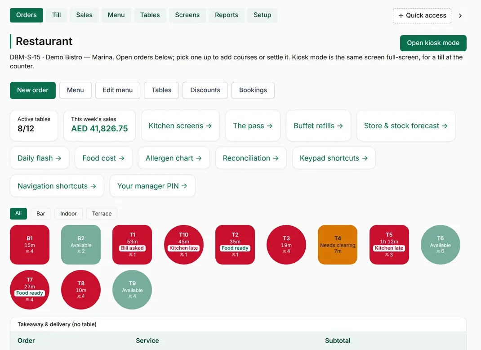Viewport: 481px width, 350px height.
Task: View Keypad shortcuts
Action: click(x=334, y=158)
